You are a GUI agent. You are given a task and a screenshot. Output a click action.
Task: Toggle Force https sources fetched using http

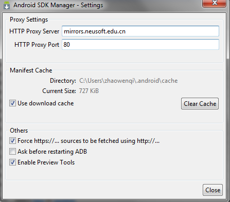(12, 141)
